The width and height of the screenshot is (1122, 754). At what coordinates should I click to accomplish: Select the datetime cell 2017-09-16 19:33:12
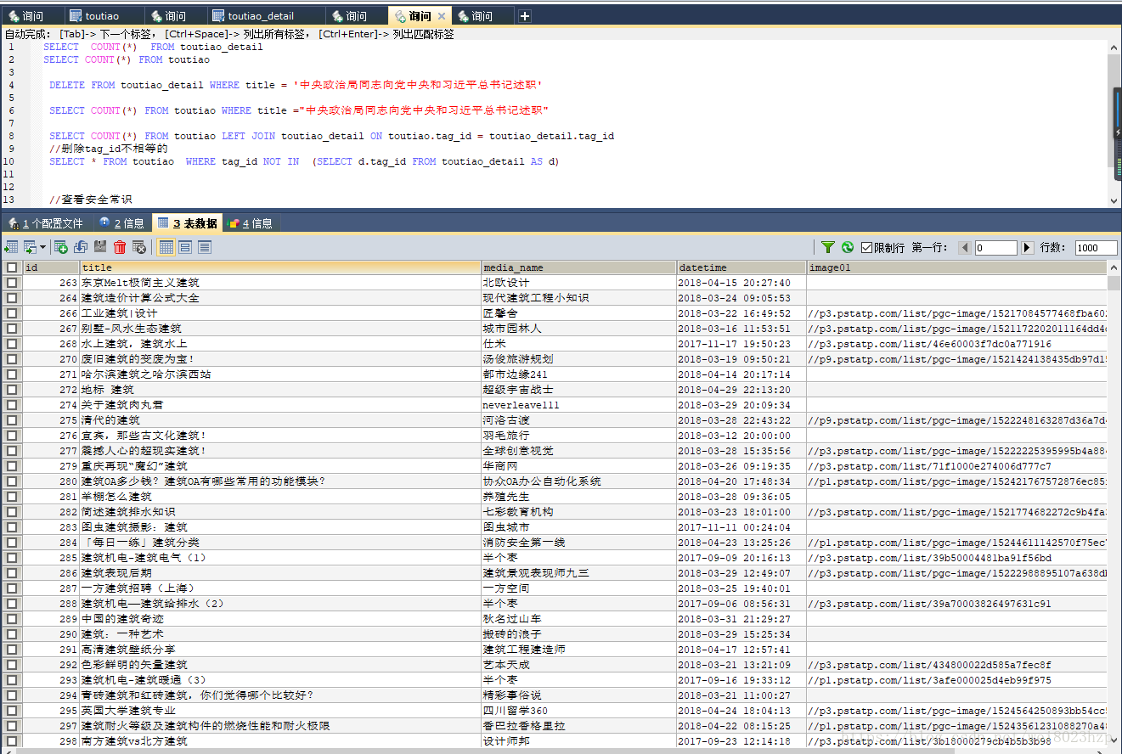click(x=741, y=680)
